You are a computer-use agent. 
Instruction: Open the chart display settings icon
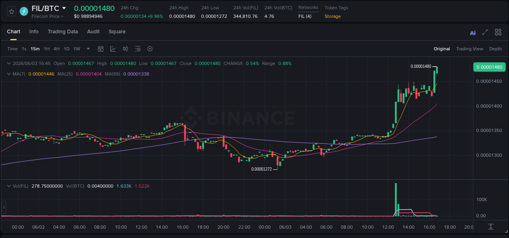click(138, 49)
